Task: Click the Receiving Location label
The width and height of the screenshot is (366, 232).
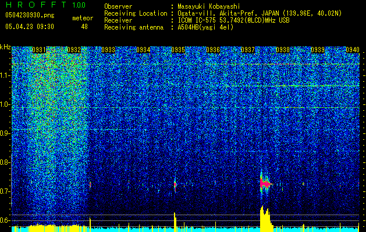Action: coord(136,13)
